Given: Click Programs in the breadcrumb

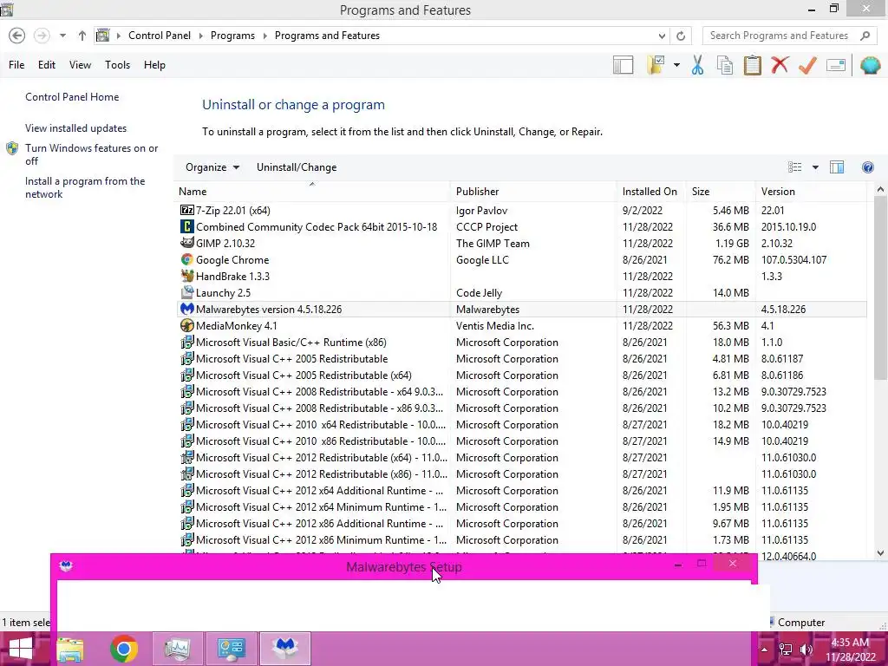Looking at the screenshot, I should pos(232,36).
